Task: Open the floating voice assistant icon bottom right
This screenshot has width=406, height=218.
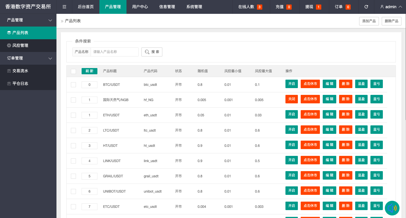Action: [392, 208]
